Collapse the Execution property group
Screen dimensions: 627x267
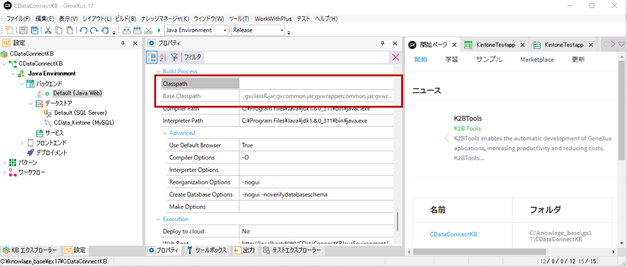(158, 219)
